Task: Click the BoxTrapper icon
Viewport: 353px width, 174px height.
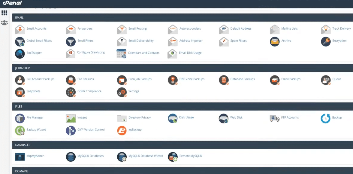Action: [20, 54]
